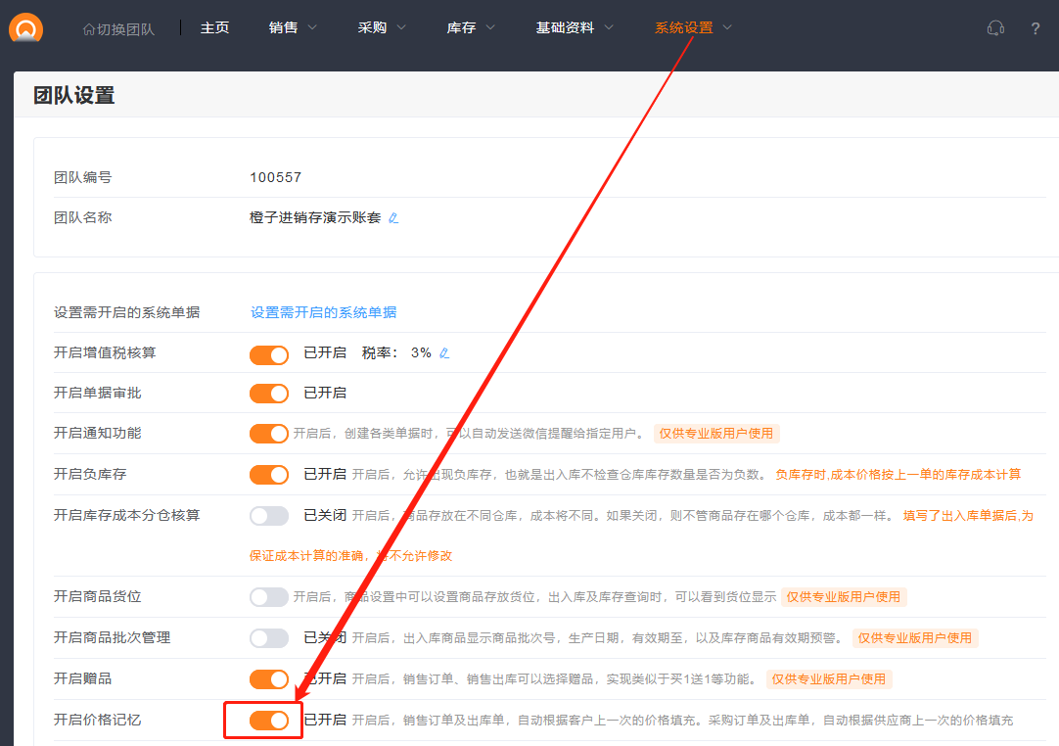Disable the 开启单据审批 toggle
The width and height of the screenshot is (1059, 746).
pos(269,394)
